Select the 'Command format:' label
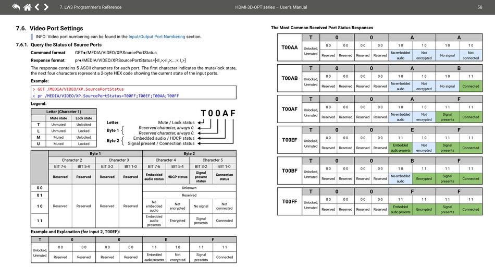 tap(48, 53)
